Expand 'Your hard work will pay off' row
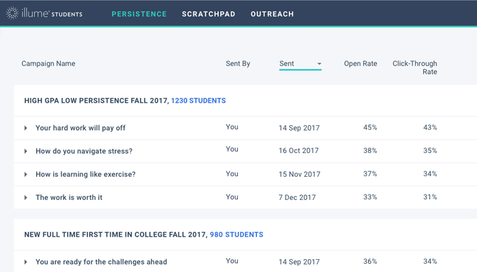Viewport: 477px width, 272px height. pos(26,128)
